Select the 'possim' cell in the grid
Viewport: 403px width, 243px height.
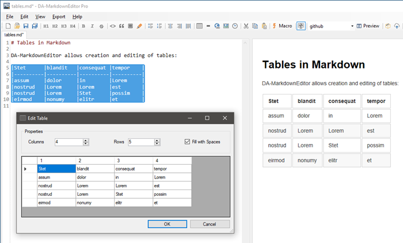point(172,194)
